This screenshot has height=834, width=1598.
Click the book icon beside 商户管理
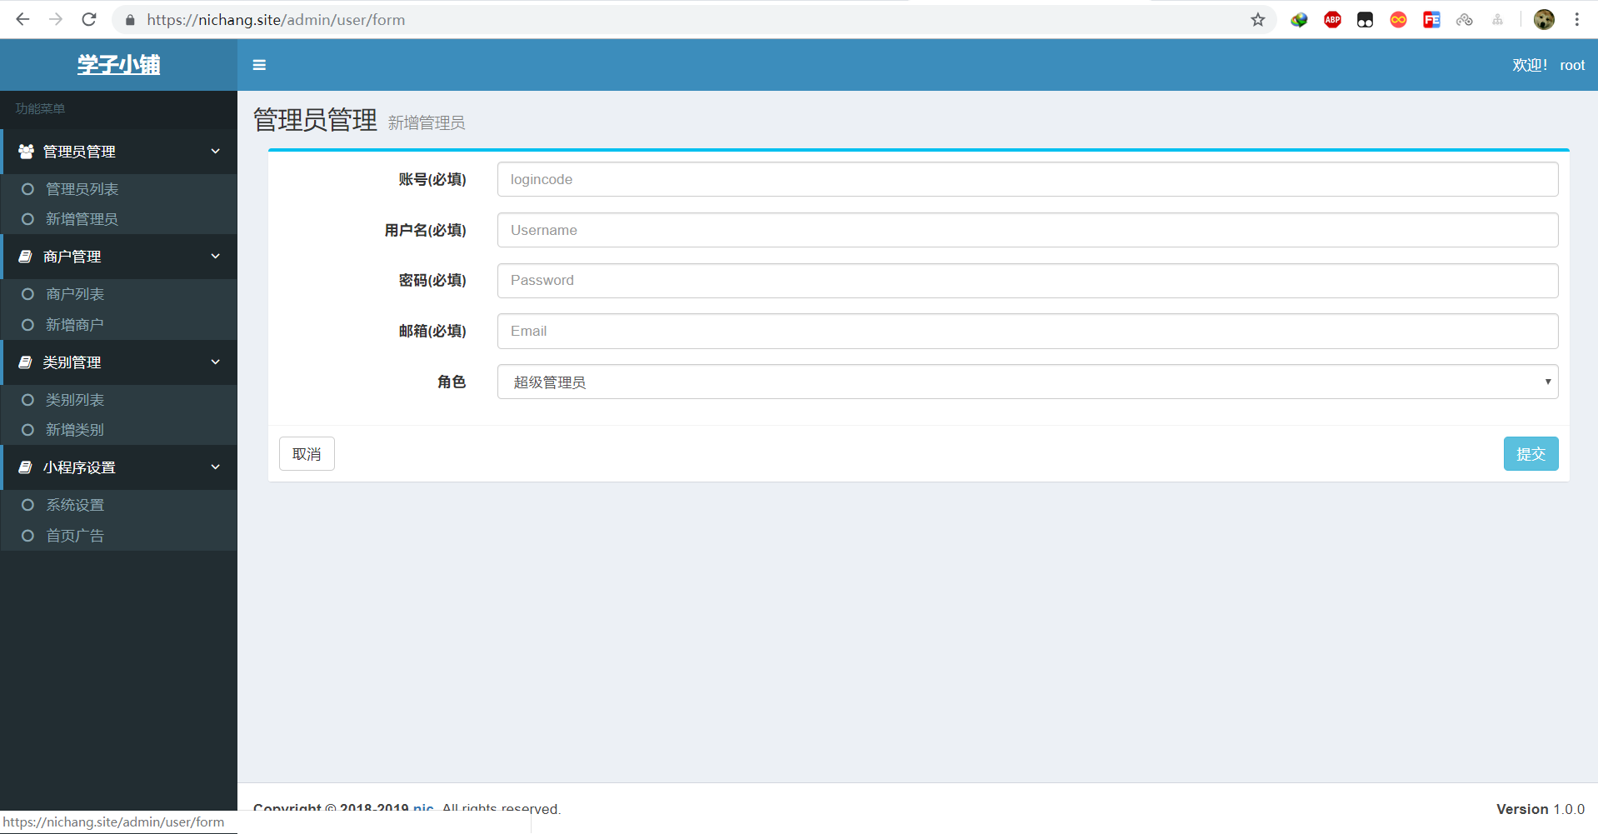26,257
